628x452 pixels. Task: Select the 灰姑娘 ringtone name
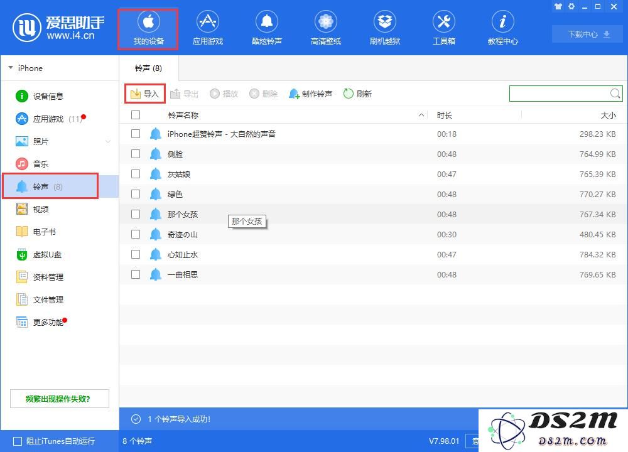point(178,174)
